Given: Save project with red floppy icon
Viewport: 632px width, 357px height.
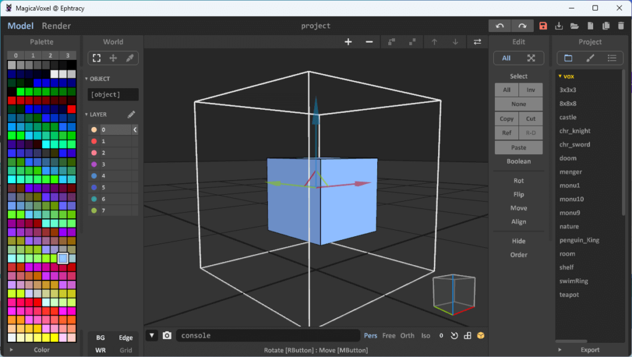Looking at the screenshot, I should coord(543,26).
